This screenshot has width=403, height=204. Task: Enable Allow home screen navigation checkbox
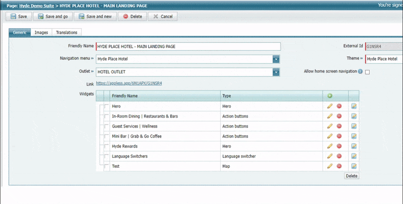click(368, 72)
